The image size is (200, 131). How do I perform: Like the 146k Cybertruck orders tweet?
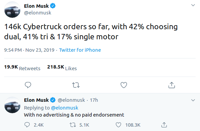[124, 85]
